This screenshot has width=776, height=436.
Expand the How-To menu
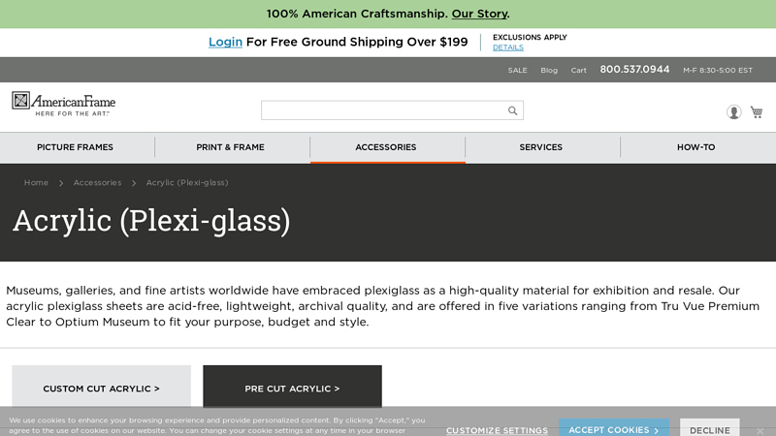pos(696,147)
